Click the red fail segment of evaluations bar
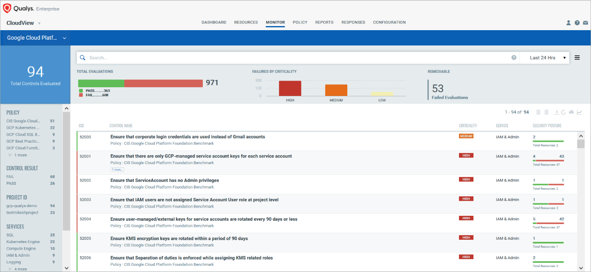This screenshot has width=591, height=272. pos(163,84)
